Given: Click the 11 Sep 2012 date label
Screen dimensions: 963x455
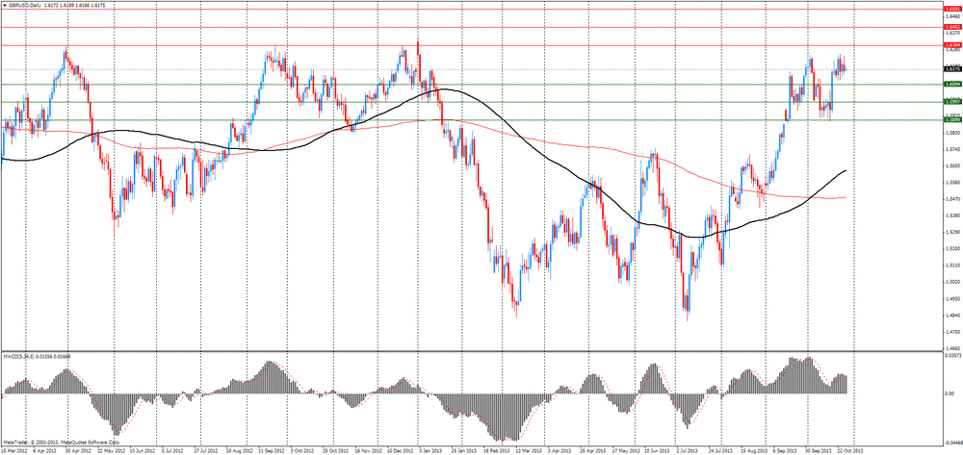Looking at the screenshot, I should pos(270,449).
